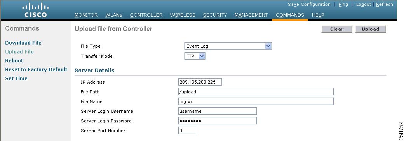Click the Server Port Number label
Screen dimensions: 404x141
click(x=103, y=131)
